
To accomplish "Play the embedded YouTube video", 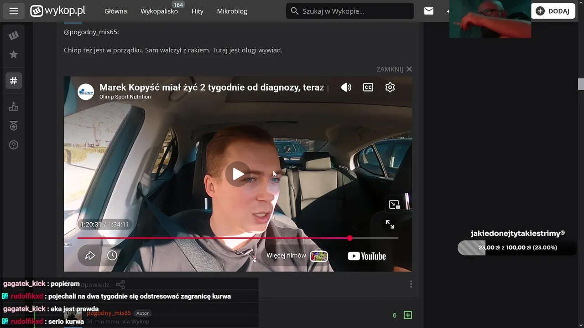I will click(x=238, y=174).
